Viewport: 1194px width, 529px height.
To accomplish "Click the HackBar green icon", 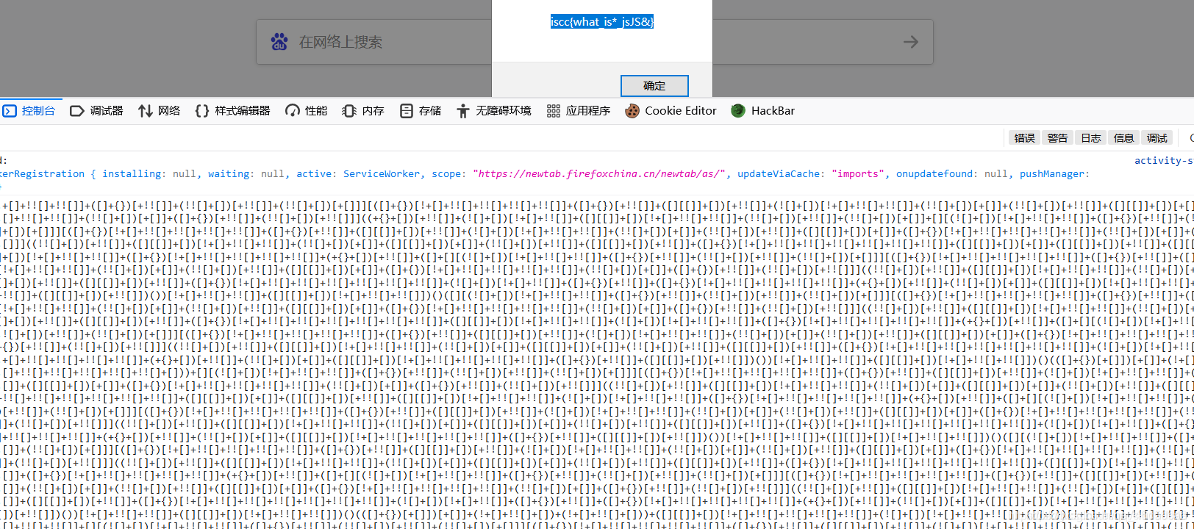I will [738, 111].
